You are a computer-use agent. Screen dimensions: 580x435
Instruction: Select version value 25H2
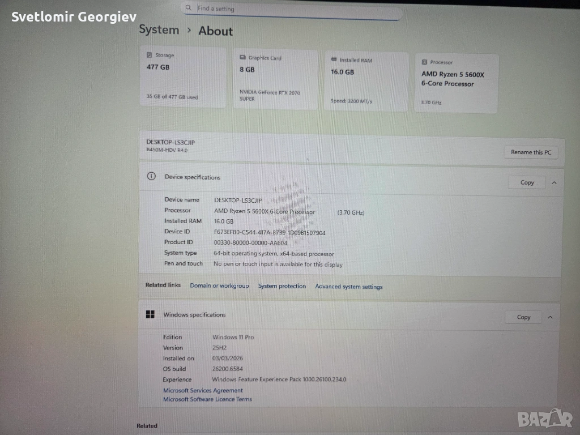point(219,348)
